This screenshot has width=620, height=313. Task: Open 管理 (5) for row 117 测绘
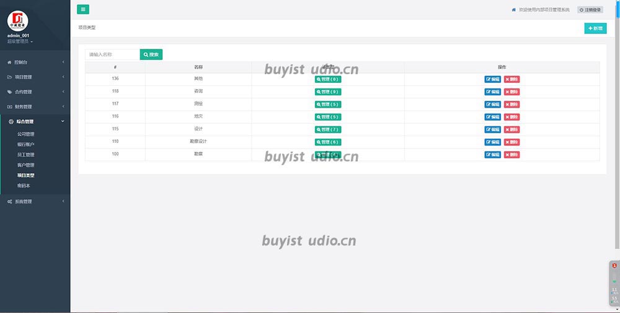tap(328, 105)
